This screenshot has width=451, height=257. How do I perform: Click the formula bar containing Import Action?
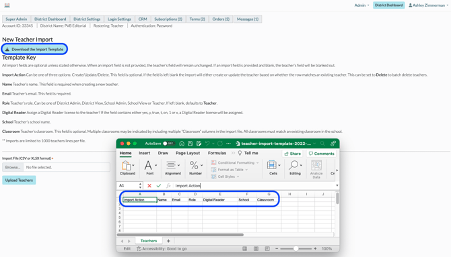253,186
